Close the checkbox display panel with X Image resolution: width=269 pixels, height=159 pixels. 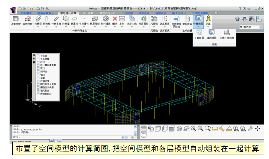(x=34, y=55)
